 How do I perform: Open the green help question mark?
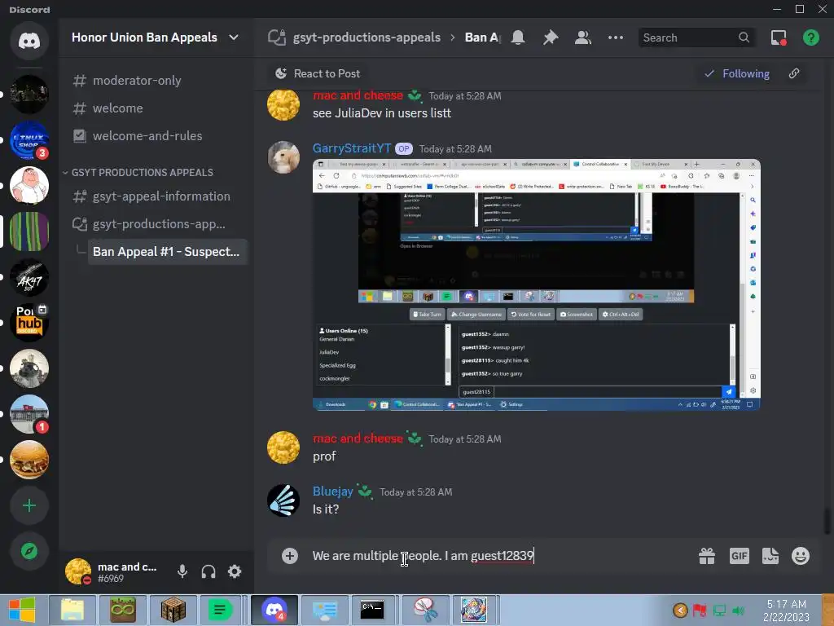click(810, 37)
